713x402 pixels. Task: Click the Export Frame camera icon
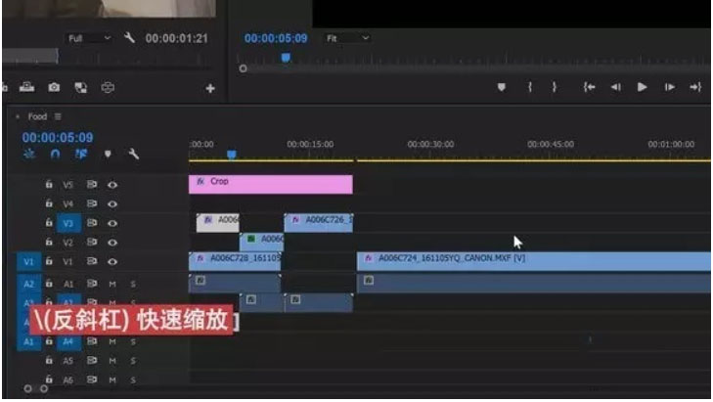click(x=56, y=88)
